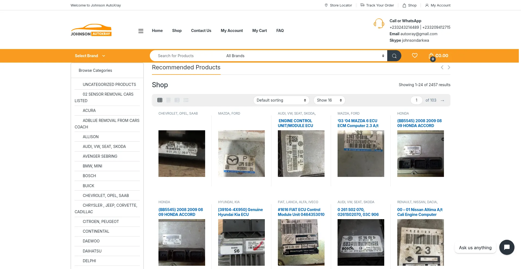Click Track Your Order link
This screenshot has width=521, height=269.
(377, 5)
